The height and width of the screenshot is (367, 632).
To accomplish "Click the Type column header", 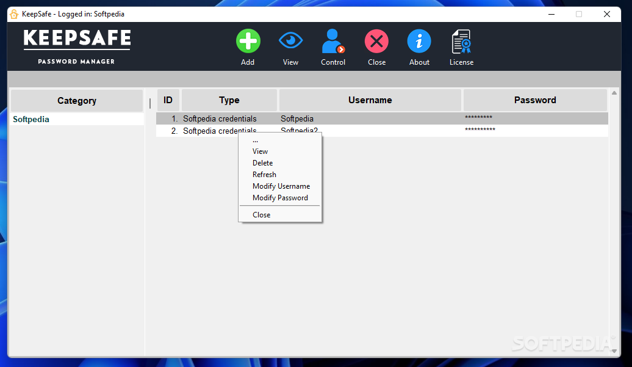I will click(x=229, y=100).
